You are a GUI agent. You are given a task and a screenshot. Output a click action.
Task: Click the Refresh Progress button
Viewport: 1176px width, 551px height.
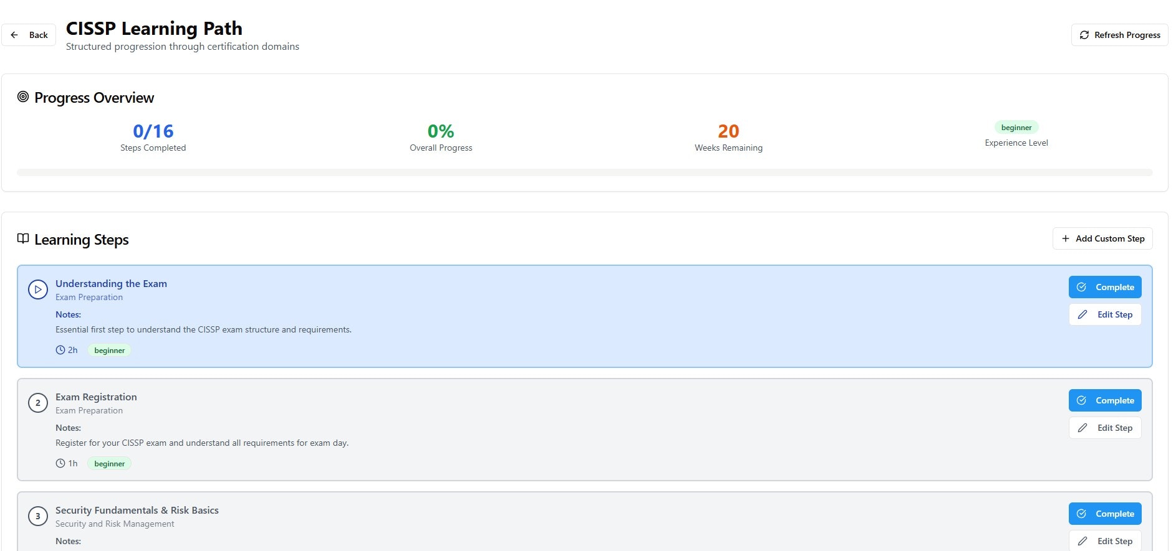[x=1119, y=35]
